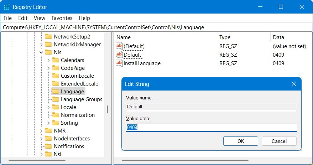Screen dimensions: 313x165
Task: Expand the Sorting key
Action: pos(48,123)
